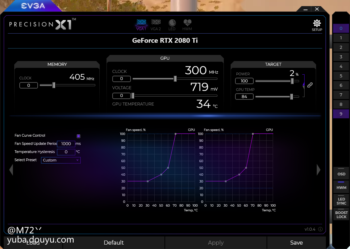
Task: Switch to the VGA 2 card icon
Action: [156, 25]
